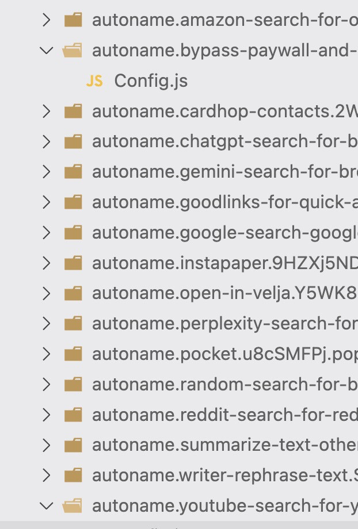Viewport: 358px width, 529px height.
Task: Select the autoname.summarize-text row
Action: (x=179, y=445)
